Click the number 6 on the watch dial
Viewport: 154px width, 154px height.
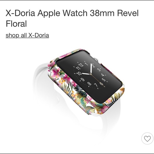(x=101, y=84)
